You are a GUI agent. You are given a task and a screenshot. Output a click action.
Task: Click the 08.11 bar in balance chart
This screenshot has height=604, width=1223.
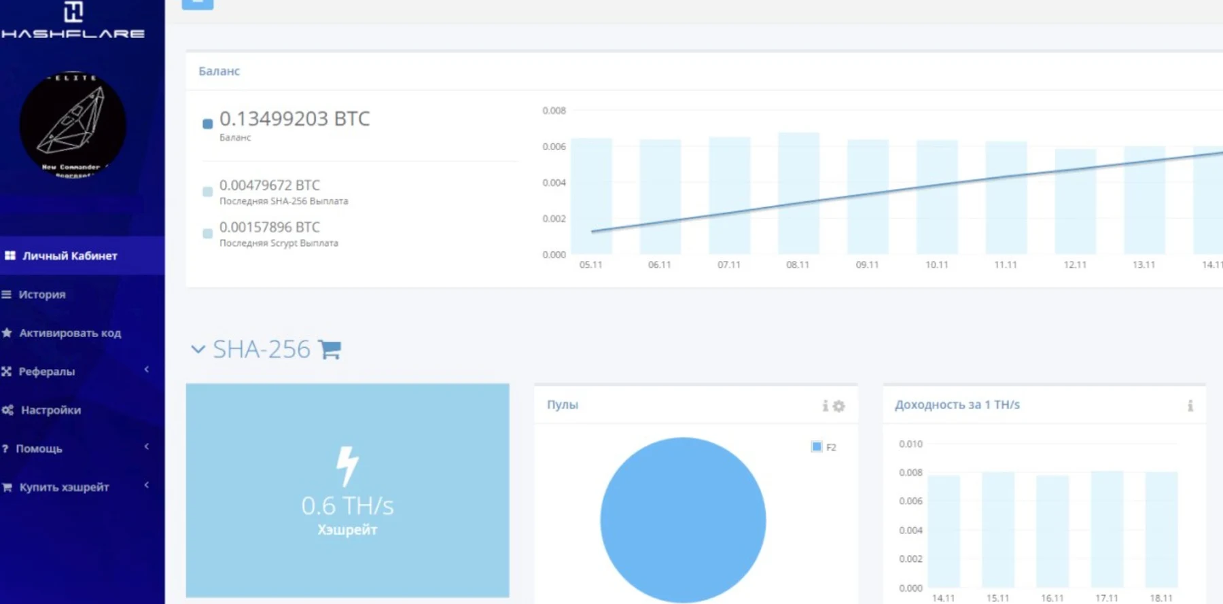798,194
